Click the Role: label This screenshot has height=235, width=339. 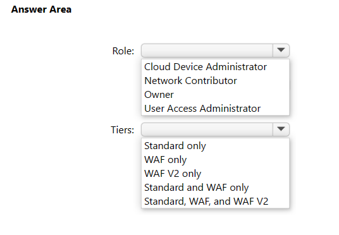click(123, 51)
